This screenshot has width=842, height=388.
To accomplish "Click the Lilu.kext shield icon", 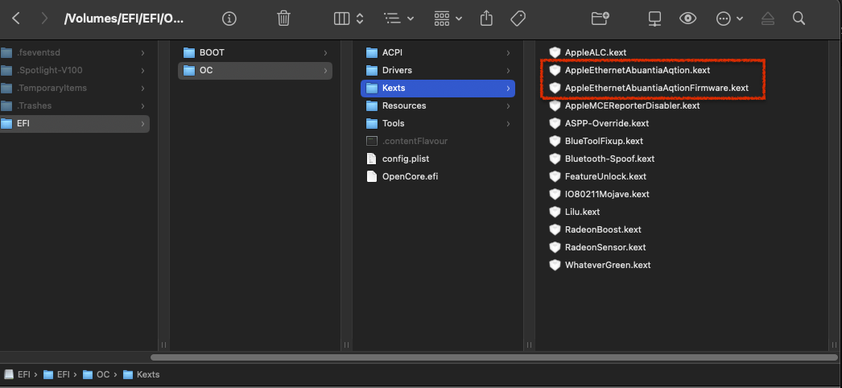I will [x=555, y=212].
